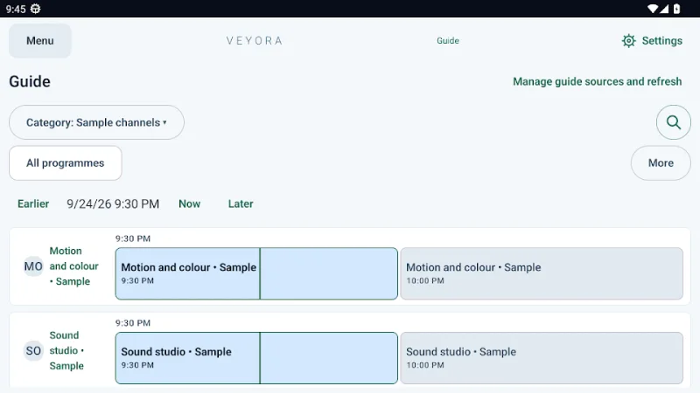Click the MO channel avatar icon
Image resolution: width=700 pixels, height=393 pixels.
click(33, 266)
